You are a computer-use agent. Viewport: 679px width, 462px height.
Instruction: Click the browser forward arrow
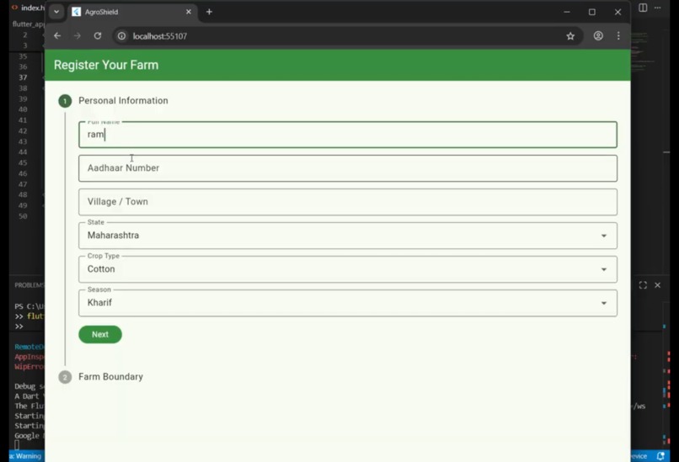pos(77,36)
